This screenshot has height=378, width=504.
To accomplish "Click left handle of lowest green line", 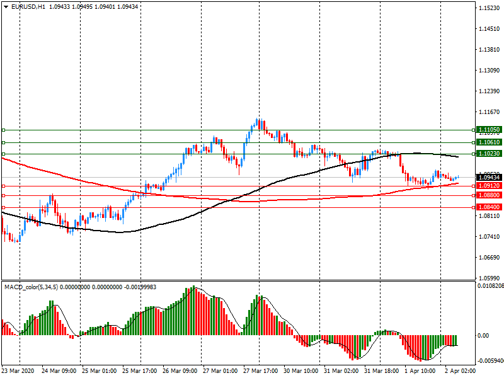I will point(3,154).
